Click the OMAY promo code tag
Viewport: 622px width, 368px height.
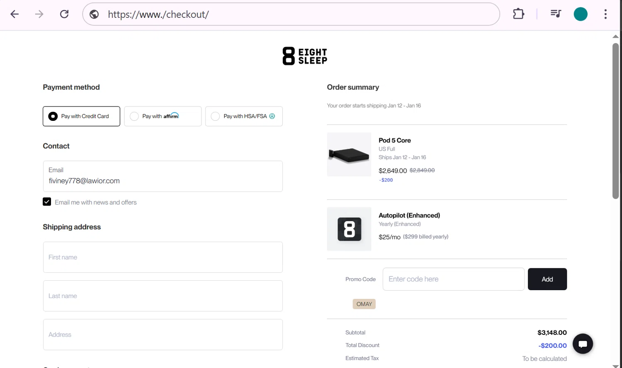[364, 304]
